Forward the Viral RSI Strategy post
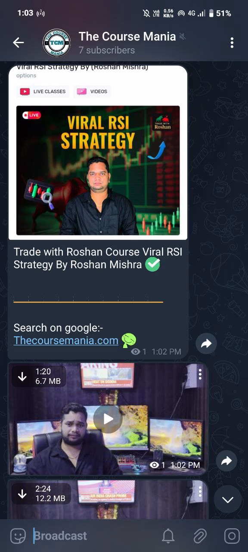248x552 pixels. (x=206, y=343)
